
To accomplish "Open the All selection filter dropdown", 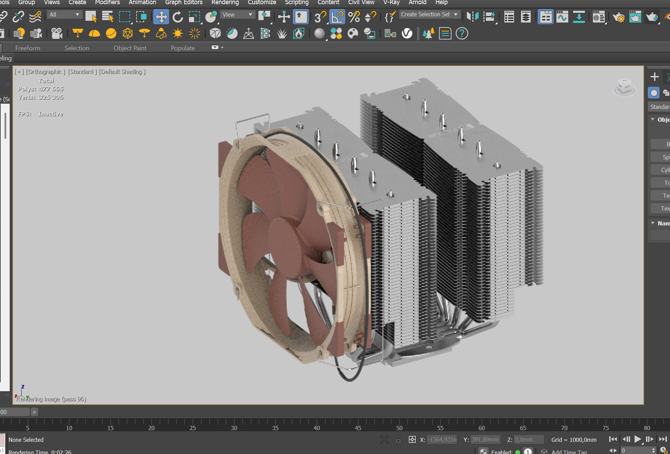I will [x=64, y=15].
